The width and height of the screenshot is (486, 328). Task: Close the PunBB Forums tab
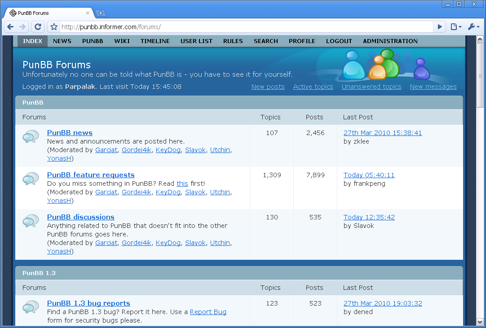click(x=88, y=13)
